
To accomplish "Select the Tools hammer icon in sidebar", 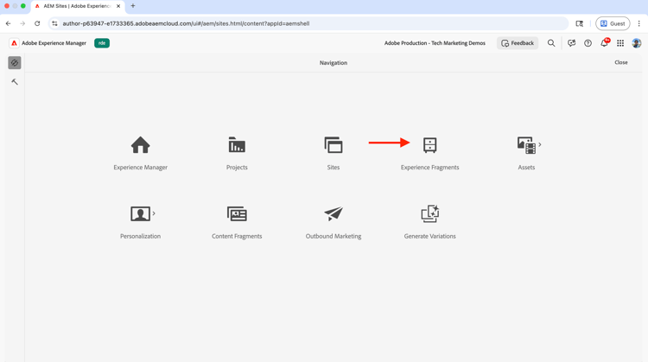I will pyautogui.click(x=15, y=82).
